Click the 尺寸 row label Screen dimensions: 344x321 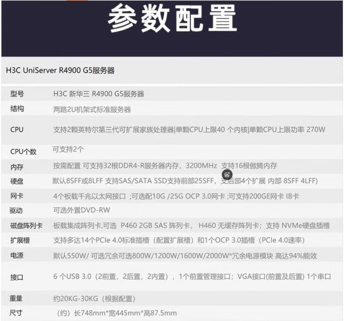pos(16,313)
